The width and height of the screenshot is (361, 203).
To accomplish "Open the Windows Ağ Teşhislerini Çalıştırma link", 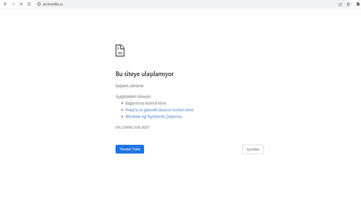I will coord(153,116).
